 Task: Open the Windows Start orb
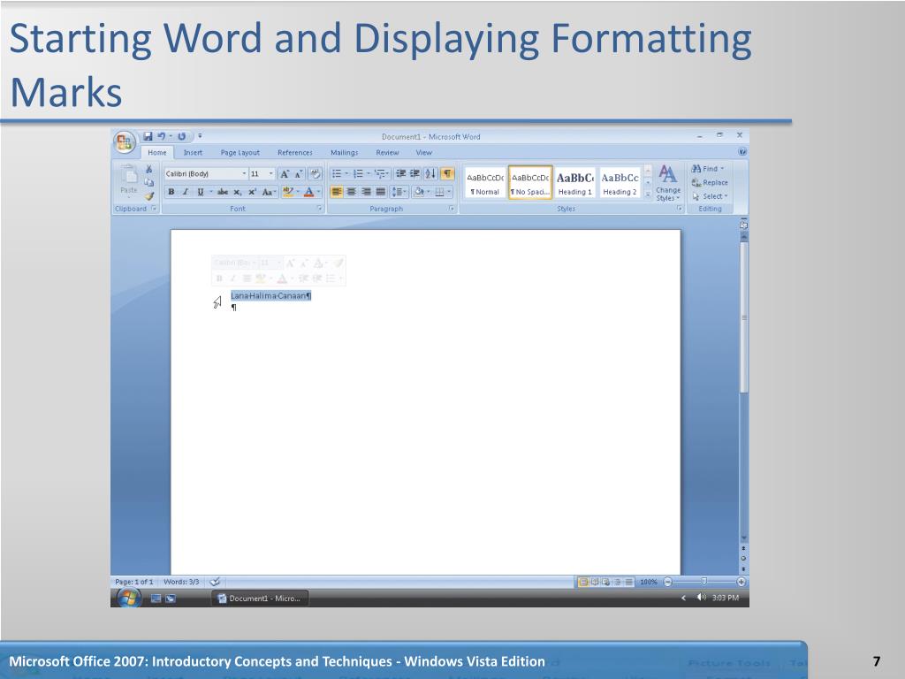coord(128,598)
